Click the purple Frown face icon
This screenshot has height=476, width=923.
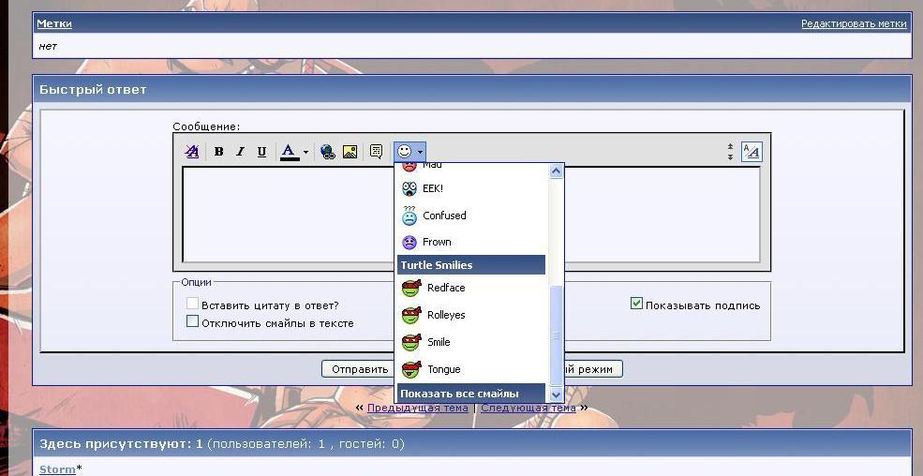[x=409, y=242]
